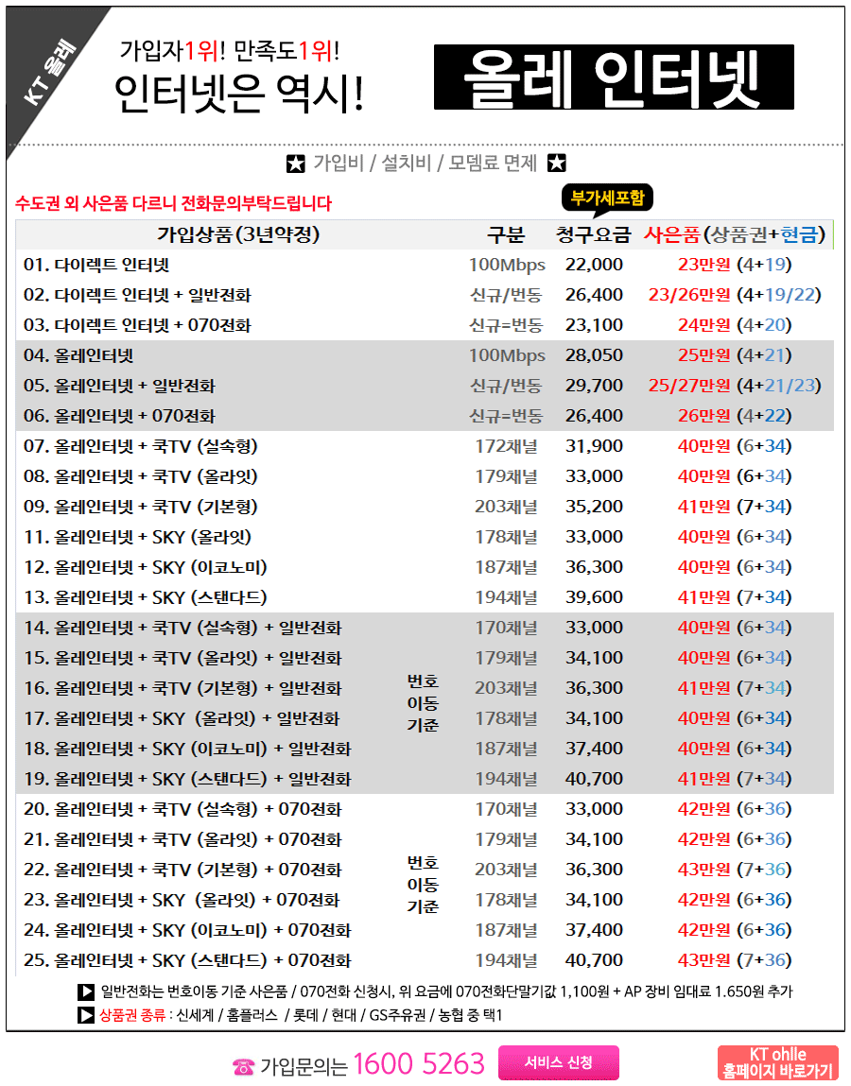The image size is (851, 1086).
Task: Select the 가입상품 (3년약정) column header
Action: click(x=238, y=235)
